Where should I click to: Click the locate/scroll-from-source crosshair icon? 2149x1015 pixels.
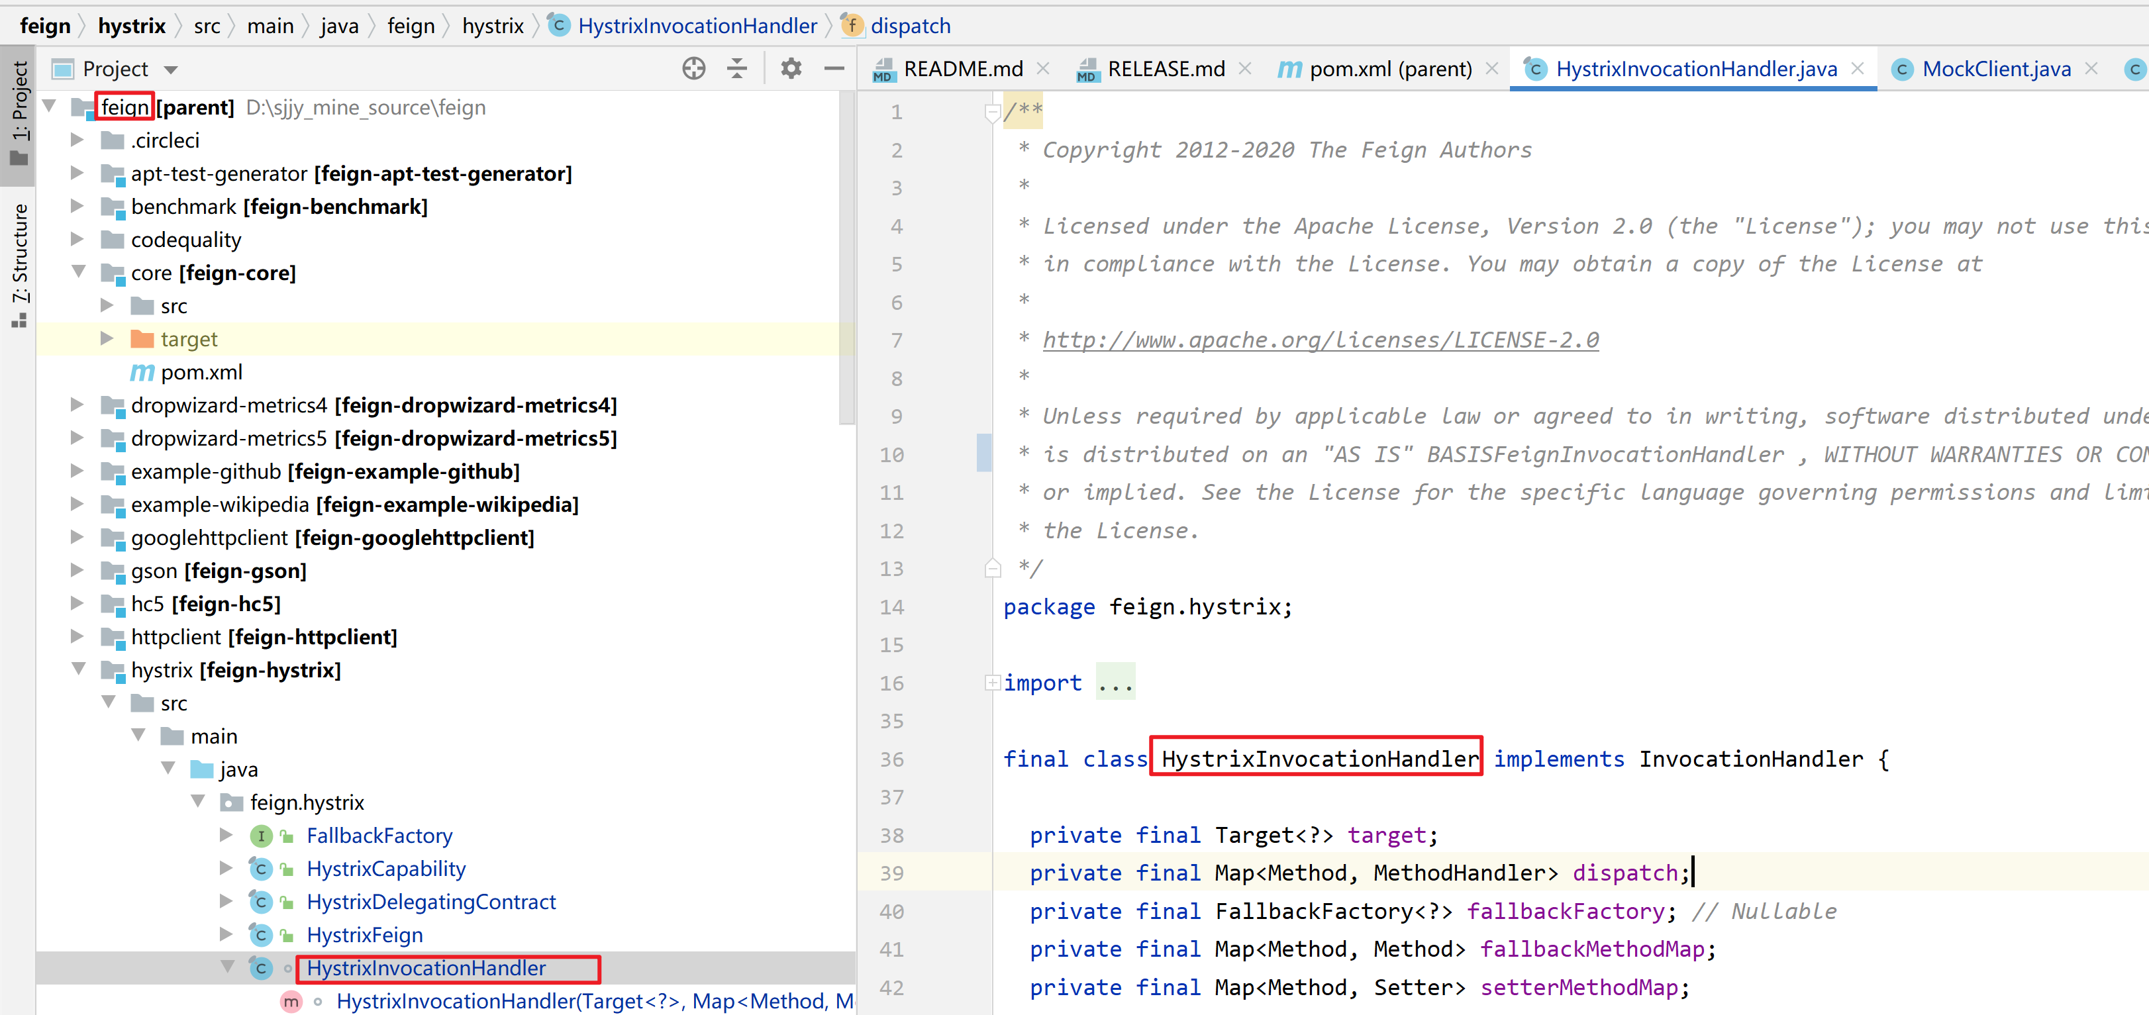(x=693, y=68)
